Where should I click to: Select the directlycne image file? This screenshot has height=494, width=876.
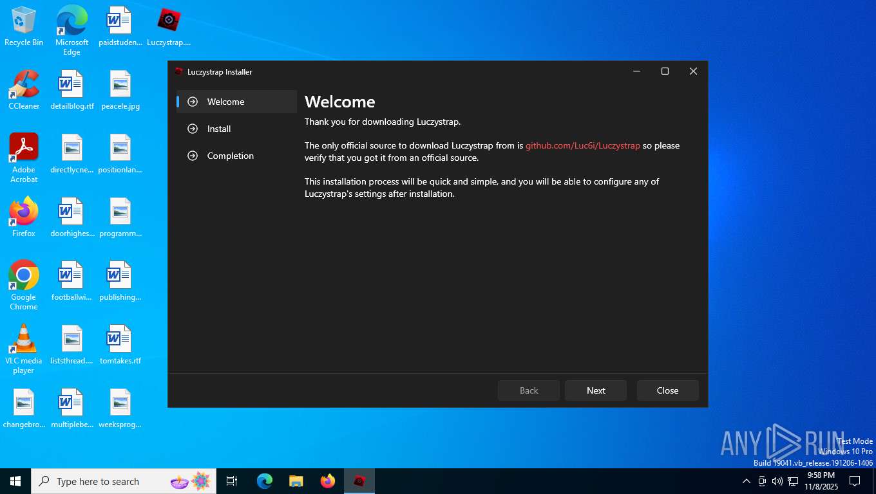[x=72, y=154]
